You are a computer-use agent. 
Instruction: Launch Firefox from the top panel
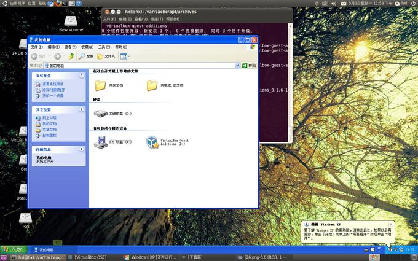(58, 4)
